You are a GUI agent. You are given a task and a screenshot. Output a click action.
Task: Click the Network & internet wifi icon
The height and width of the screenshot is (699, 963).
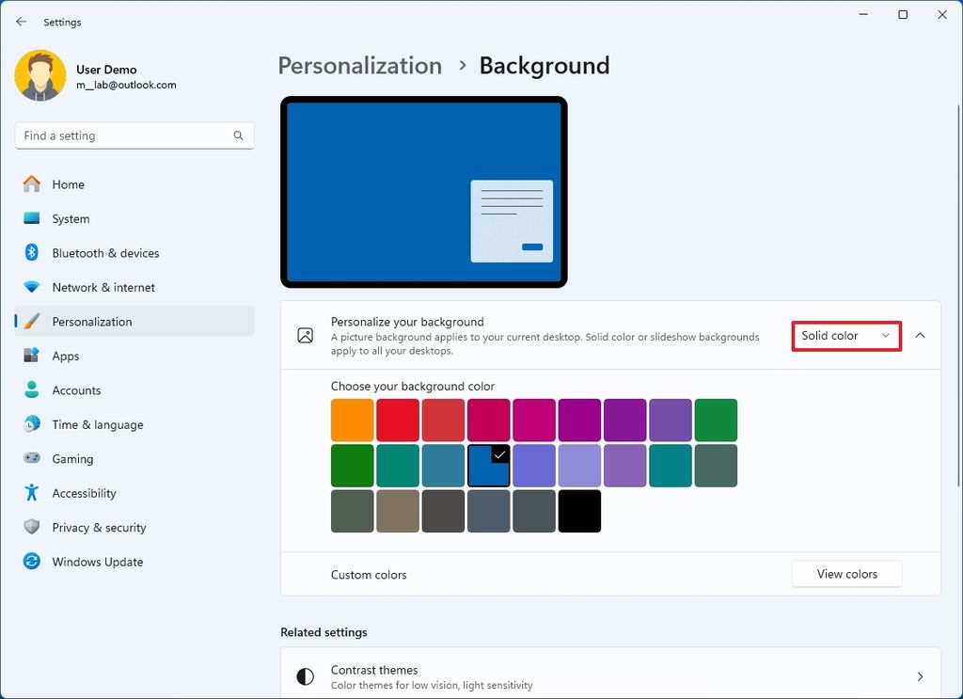point(32,287)
